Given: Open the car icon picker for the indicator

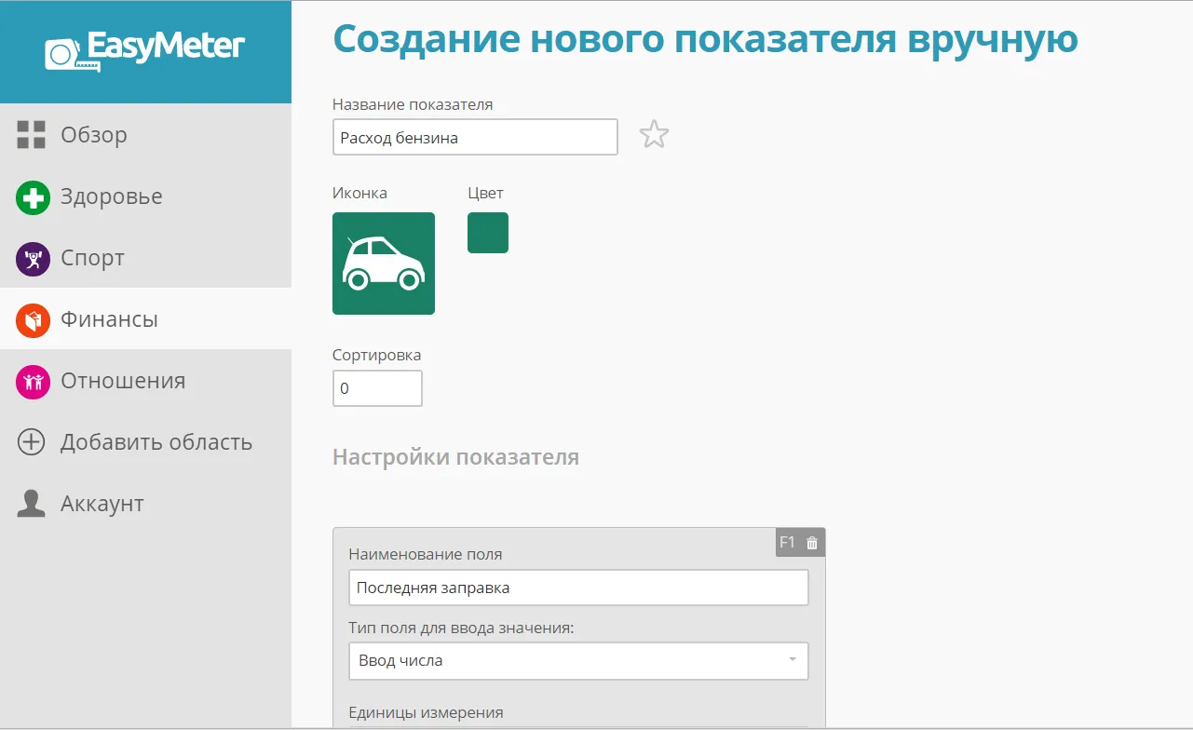Looking at the screenshot, I should [x=383, y=263].
